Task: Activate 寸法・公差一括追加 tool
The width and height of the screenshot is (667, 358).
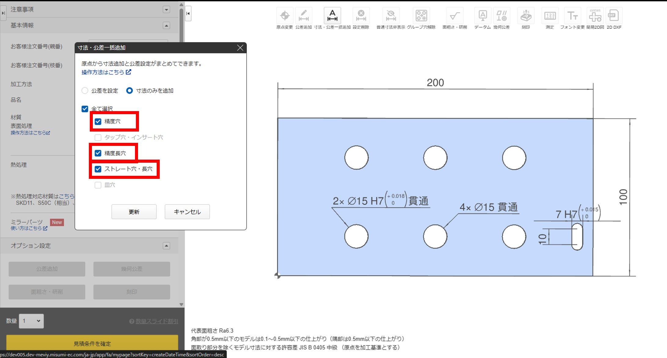Action: click(x=332, y=15)
